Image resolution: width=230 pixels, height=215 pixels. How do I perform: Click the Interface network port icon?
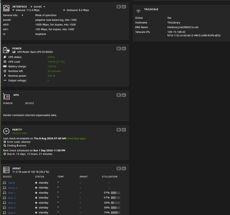pos(6,8)
